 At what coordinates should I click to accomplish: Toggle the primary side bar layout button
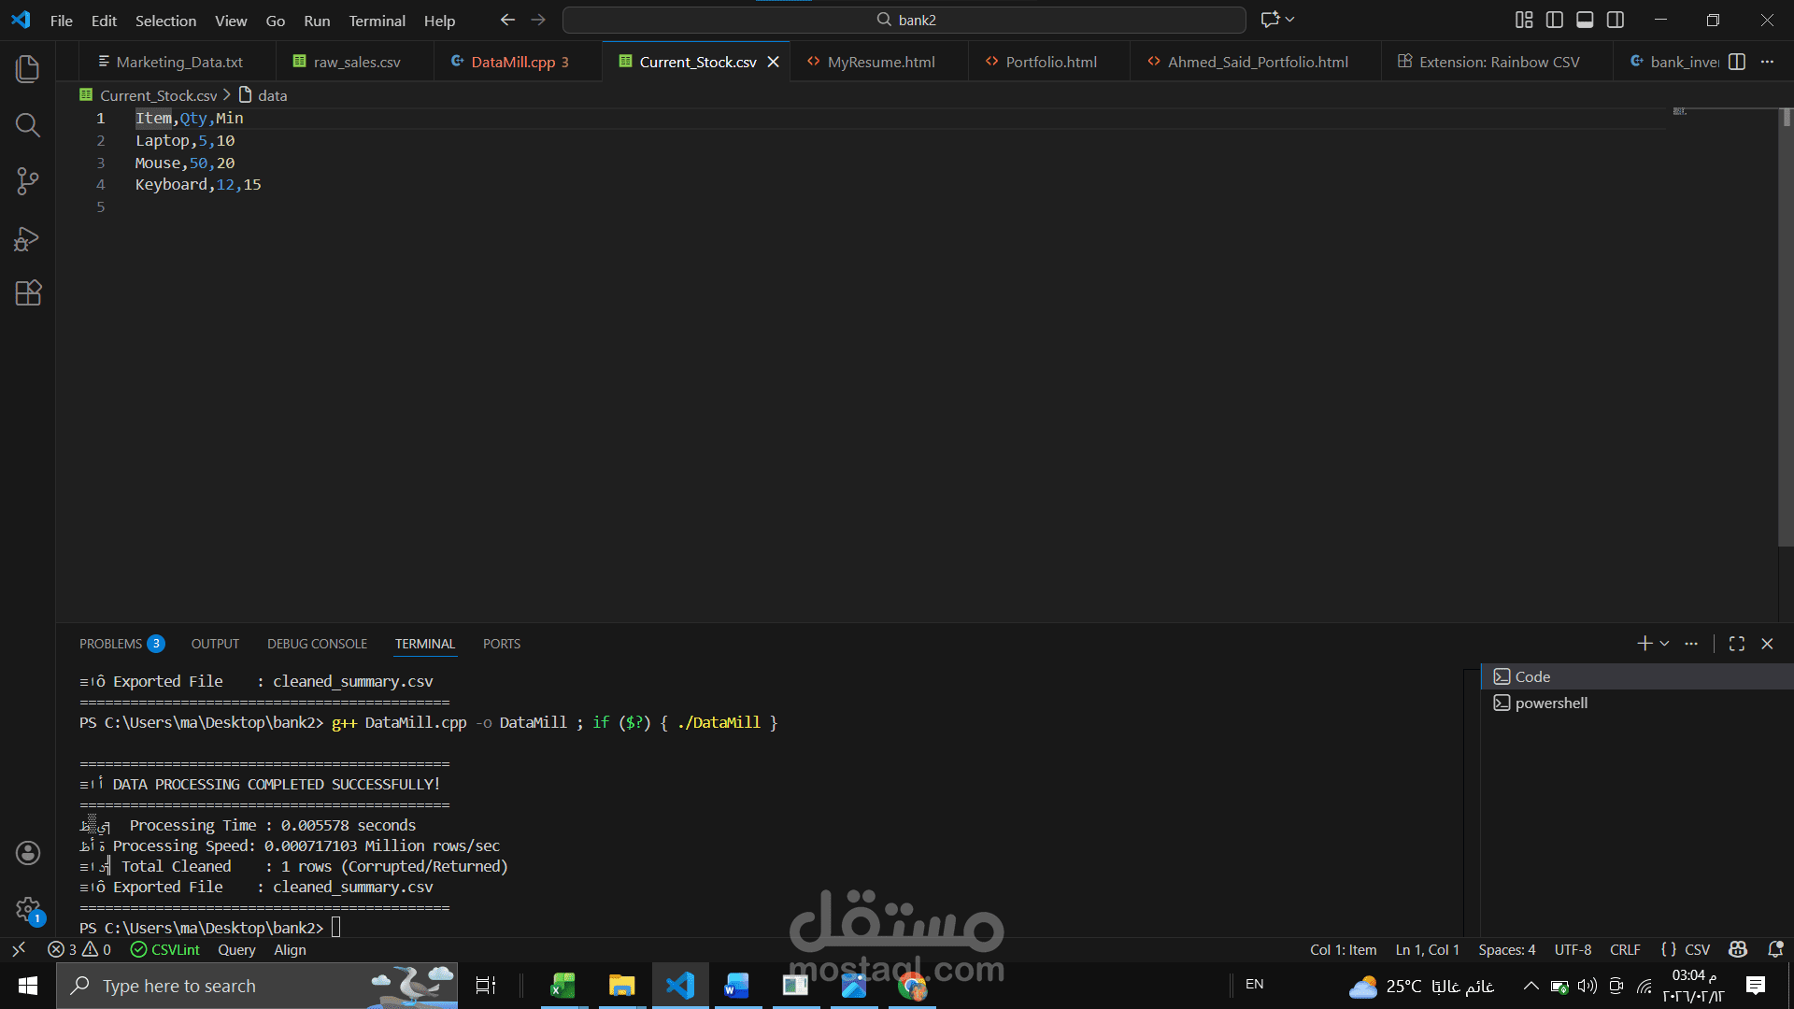1555,20
